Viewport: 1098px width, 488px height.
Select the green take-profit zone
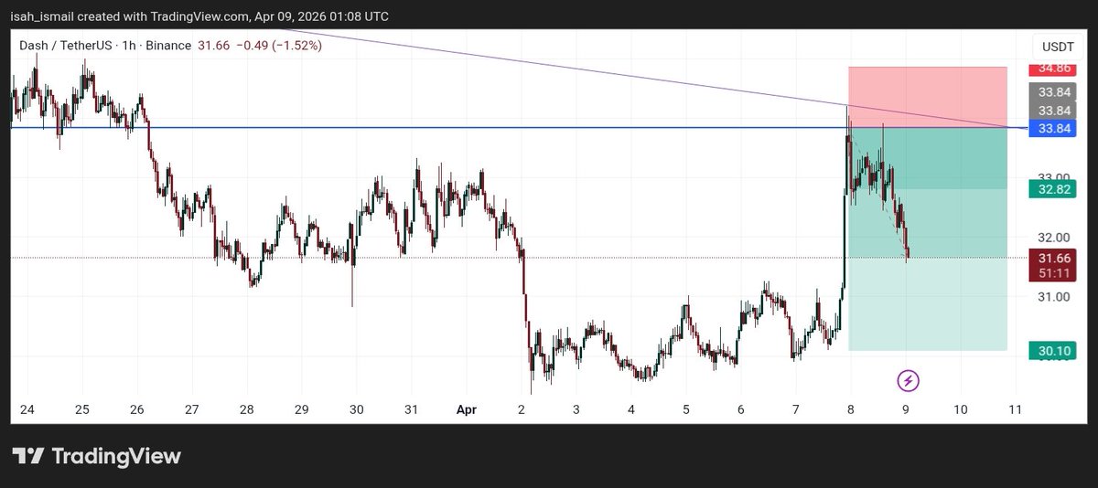click(928, 239)
